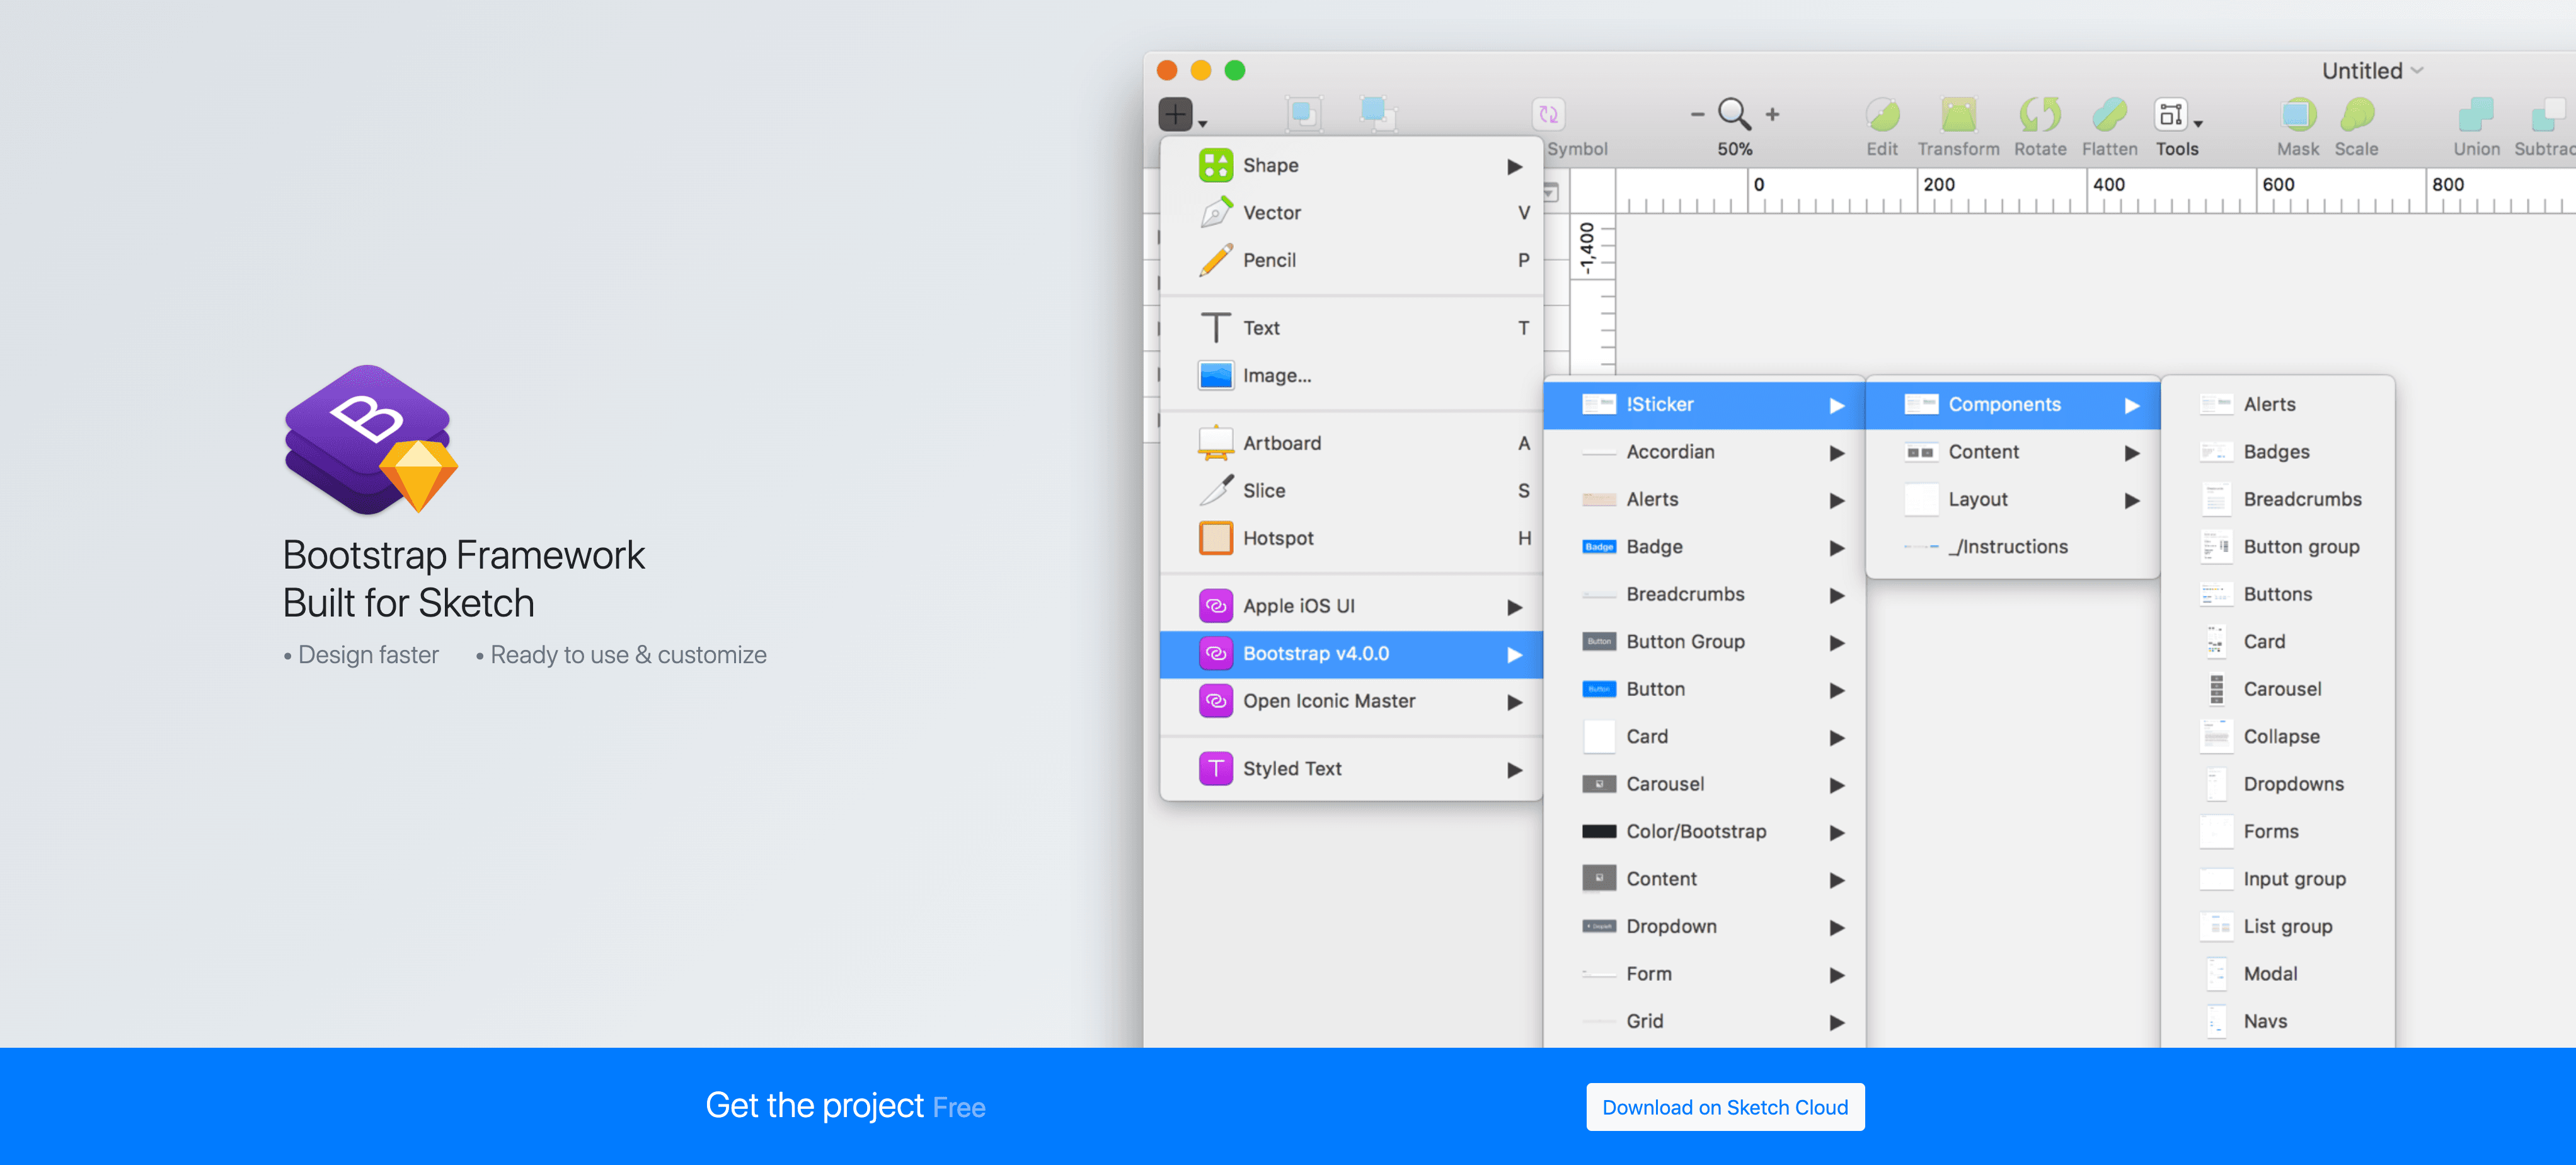The image size is (2576, 1165).
Task: Click the Create Symbol icon
Action: 1548,115
